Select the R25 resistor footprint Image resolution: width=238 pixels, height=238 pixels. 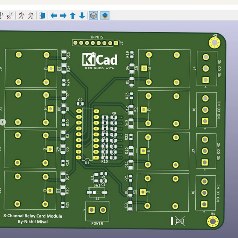coord(63,205)
